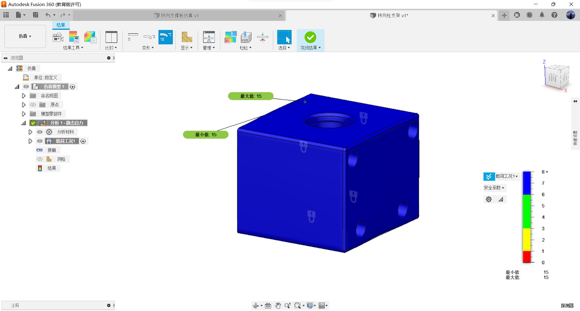
Task: Click the Pan hand tool
Action: tap(278, 306)
